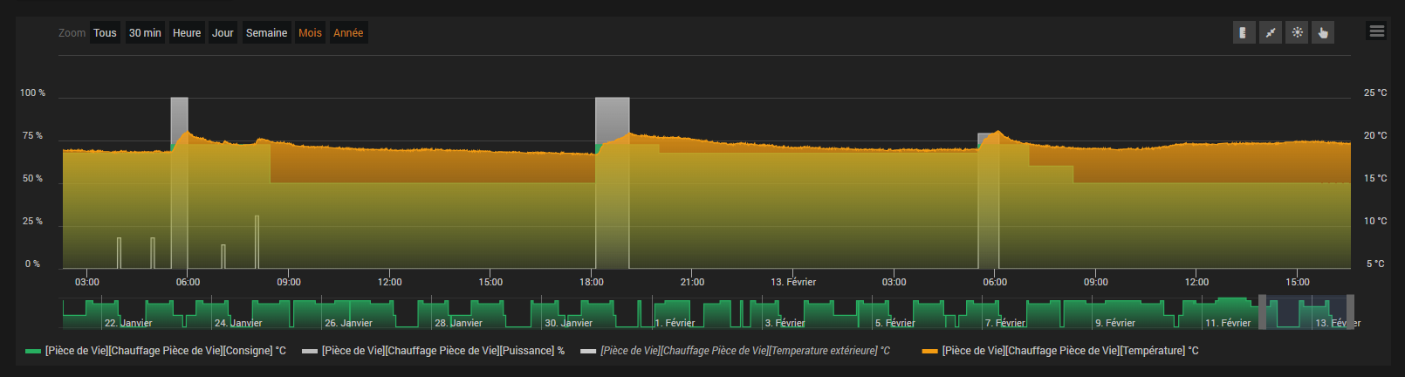This screenshot has height=377, width=1405.
Task: Set zoom range to Tous
Action: [105, 33]
